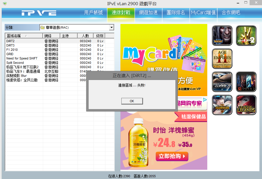Click the IPvE logo in header

(39, 13)
